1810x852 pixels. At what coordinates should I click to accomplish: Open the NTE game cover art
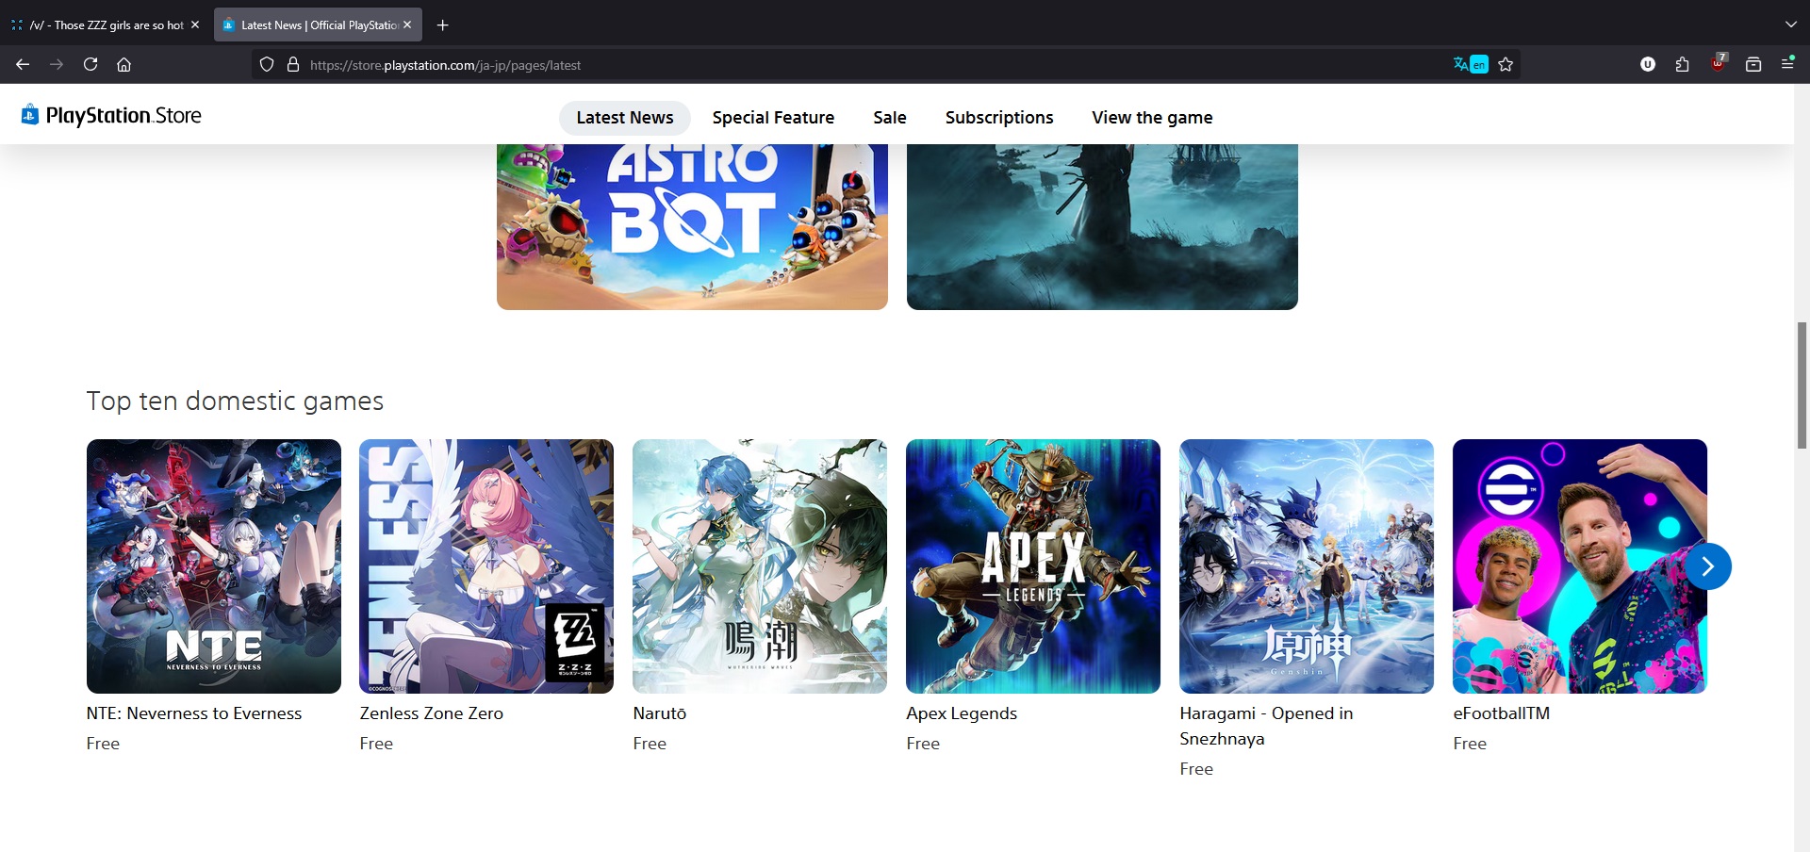[214, 566]
